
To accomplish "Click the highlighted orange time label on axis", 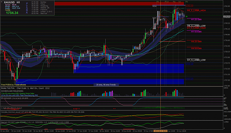I will 160,131.
